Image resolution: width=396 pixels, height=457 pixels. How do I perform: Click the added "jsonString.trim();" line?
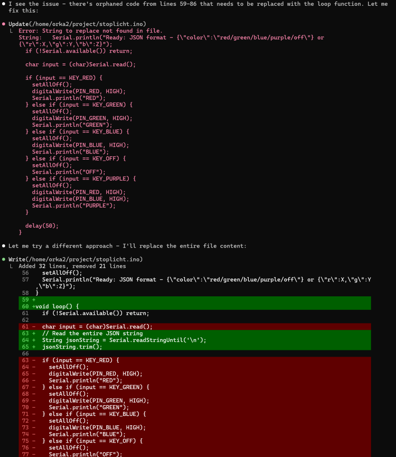tap(72, 347)
